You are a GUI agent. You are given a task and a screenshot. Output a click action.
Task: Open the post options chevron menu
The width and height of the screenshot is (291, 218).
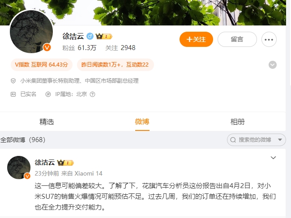pos(273,158)
